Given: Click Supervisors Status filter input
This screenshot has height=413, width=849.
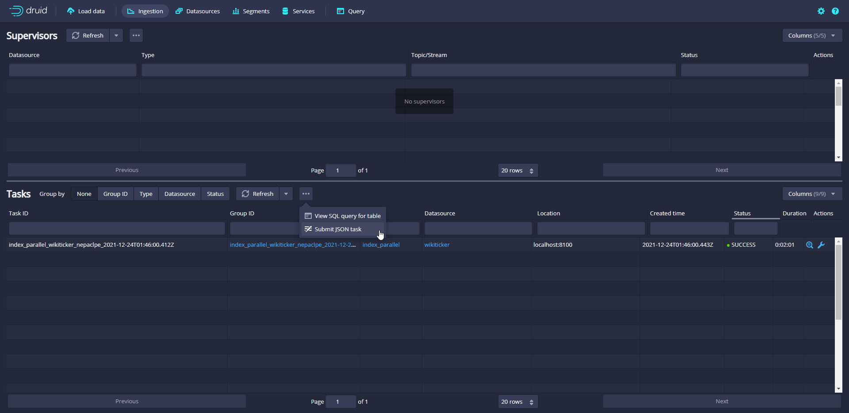Looking at the screenshot, I should click(745, 70).
